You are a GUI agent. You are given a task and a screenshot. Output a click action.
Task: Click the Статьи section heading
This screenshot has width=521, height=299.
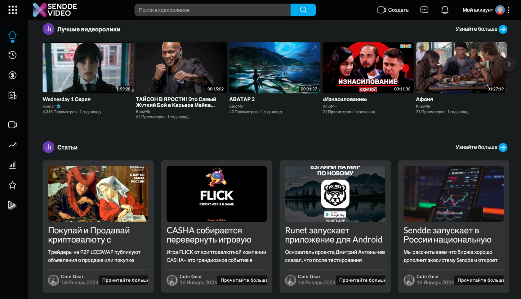[67, 147]
